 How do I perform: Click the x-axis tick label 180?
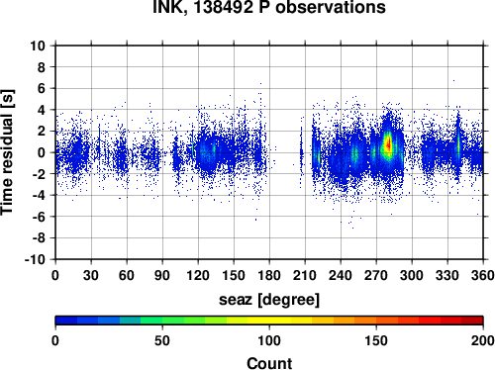269,275
